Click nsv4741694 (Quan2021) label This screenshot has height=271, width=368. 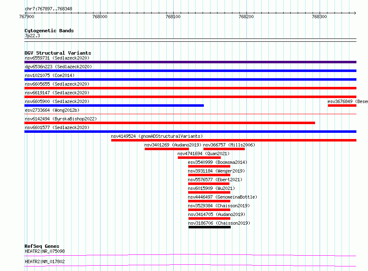pos(203,153)
